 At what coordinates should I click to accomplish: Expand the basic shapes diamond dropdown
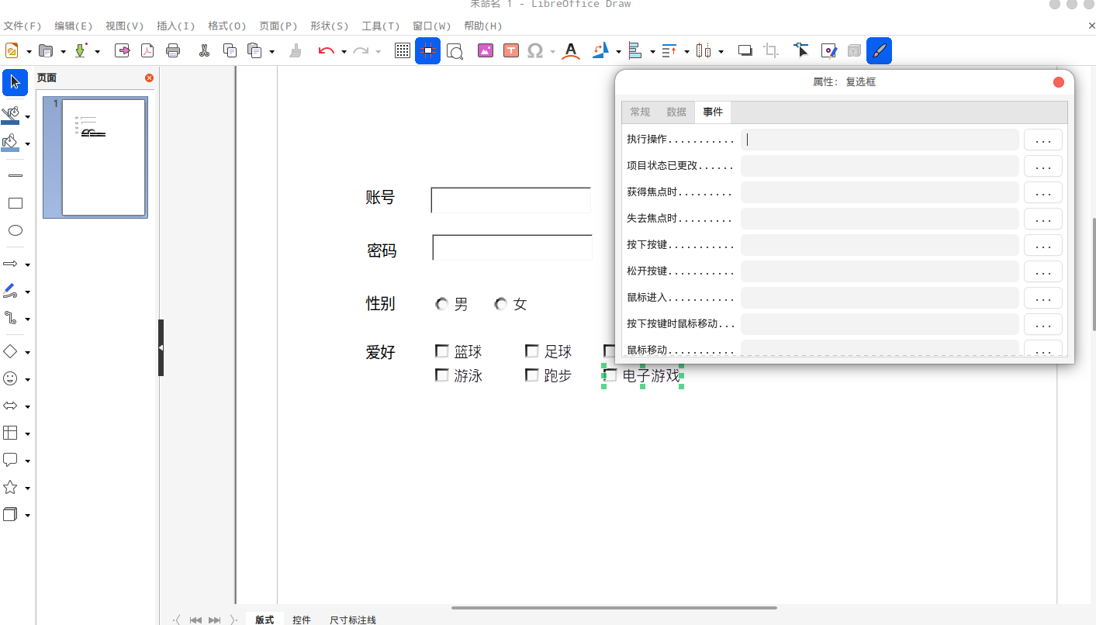[x=28, y=353]
